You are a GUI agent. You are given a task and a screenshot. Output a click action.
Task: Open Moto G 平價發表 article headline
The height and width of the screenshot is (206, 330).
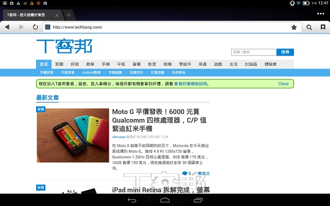[159, 120]
